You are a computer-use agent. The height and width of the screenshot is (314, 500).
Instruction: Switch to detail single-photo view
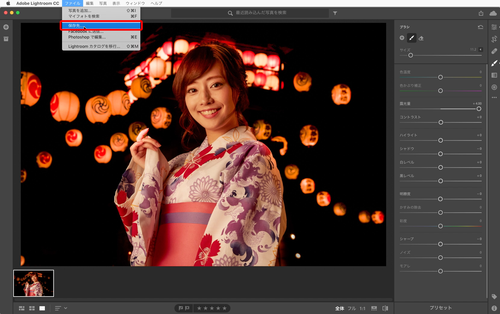(42, 308)
